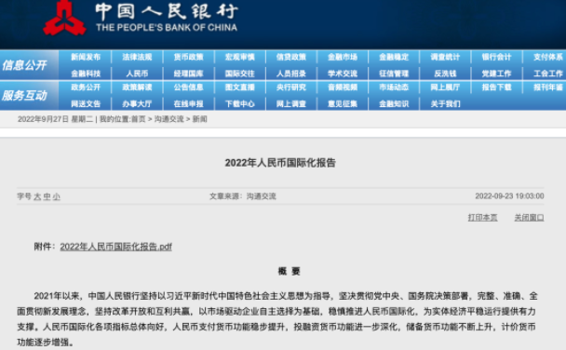
Task: Go to 沟通交流 in the breadcrumb
Action: pos(168,119)
